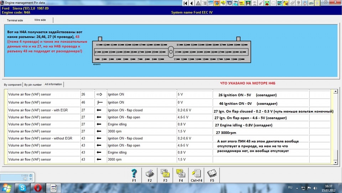Select the "Volume air flow (VAF) sensor - with EGR" row
Screen dimensions: 342x193
point(169,110)
